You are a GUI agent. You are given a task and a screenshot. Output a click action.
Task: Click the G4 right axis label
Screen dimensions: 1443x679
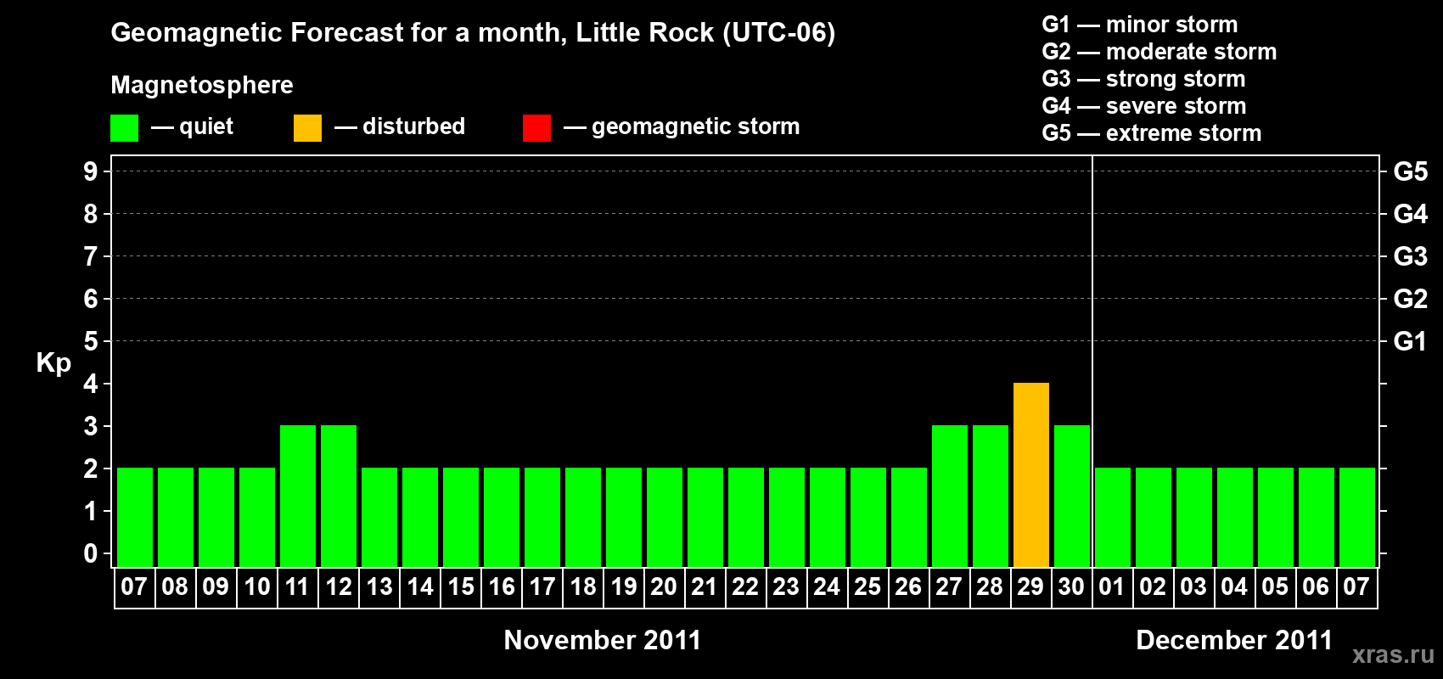point(1411,214)
